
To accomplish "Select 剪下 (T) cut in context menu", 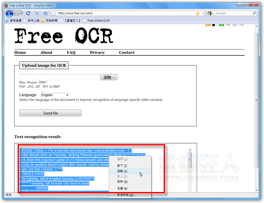I will pos(130,166).
